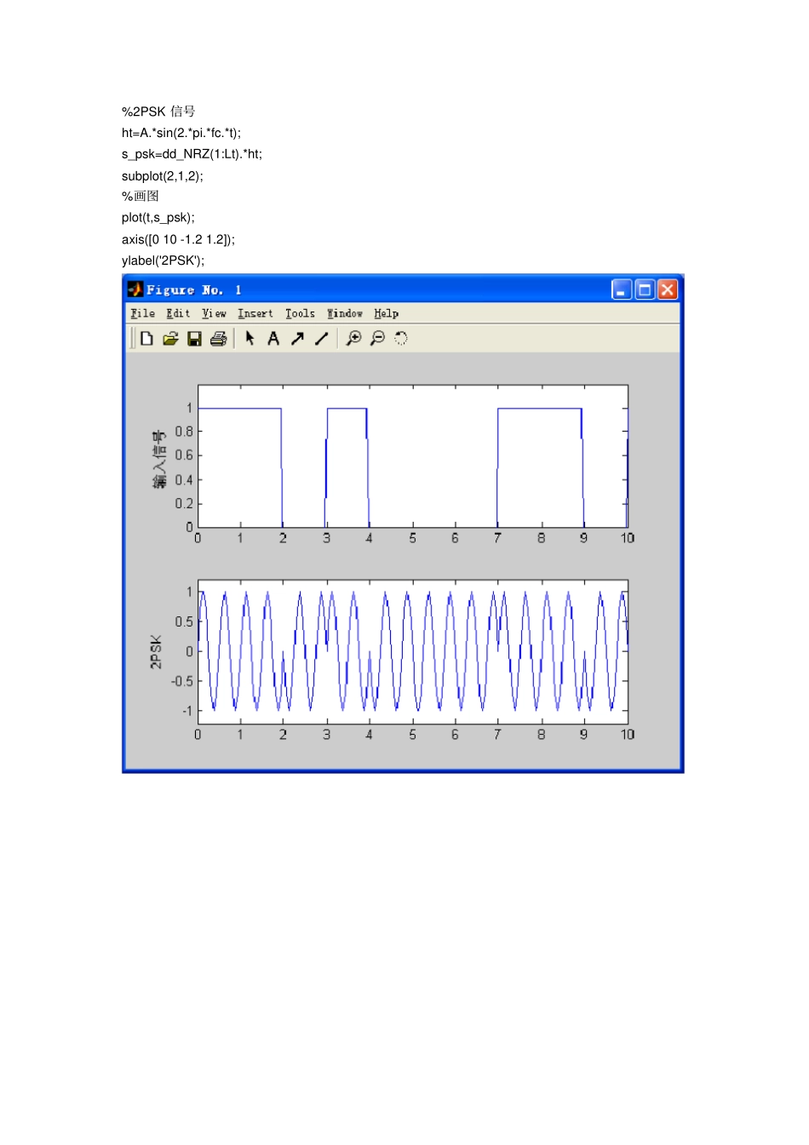The image size is (809, 1145).
Task: Open the Window menu
Action: coord(345,313)
